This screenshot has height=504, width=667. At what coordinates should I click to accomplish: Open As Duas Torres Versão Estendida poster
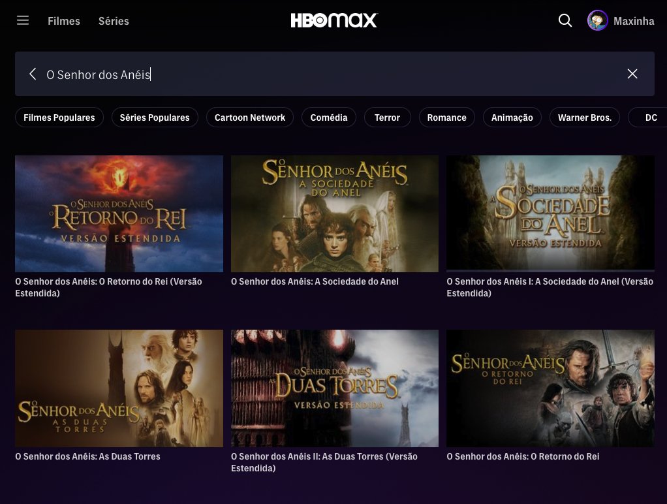335,388
